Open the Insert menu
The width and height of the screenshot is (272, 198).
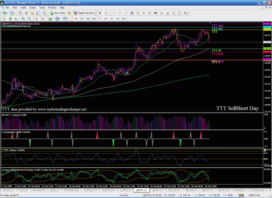click(23, 8)
